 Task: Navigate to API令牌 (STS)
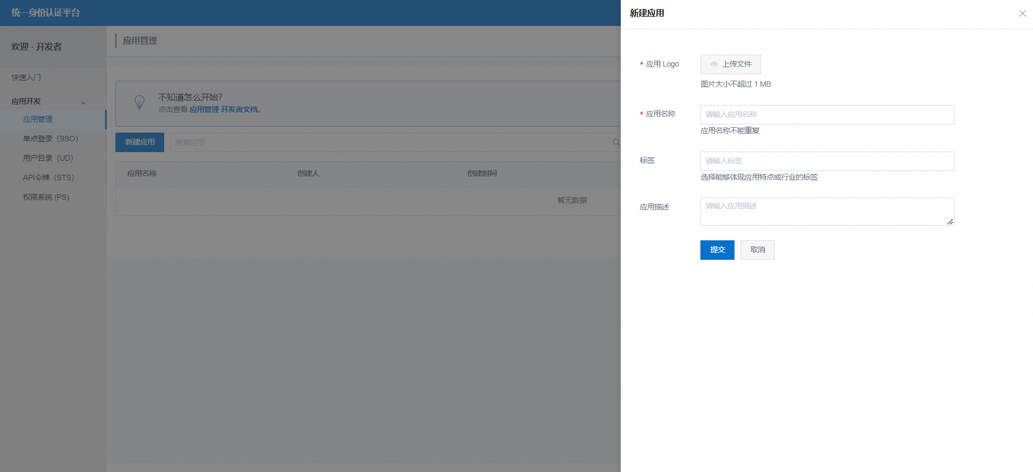(x=48, y=178)
